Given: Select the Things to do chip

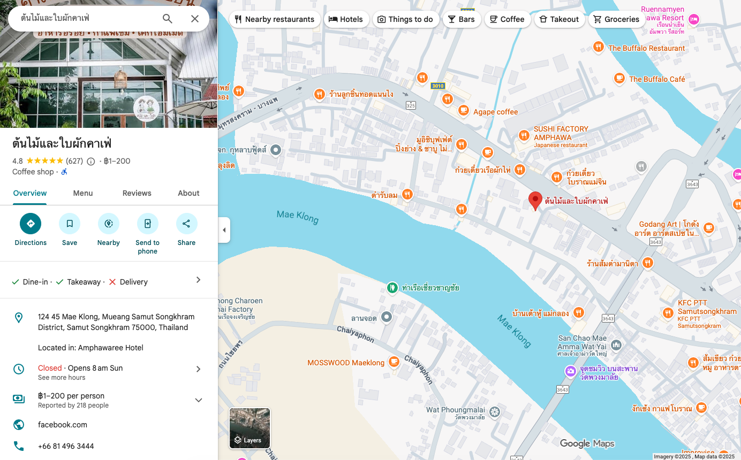Looking at the screenshot, I should pyautogui.click(x=405, y=19).
